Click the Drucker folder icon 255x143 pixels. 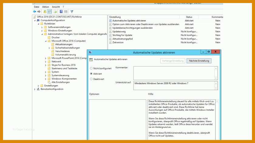tap(49, 37)
